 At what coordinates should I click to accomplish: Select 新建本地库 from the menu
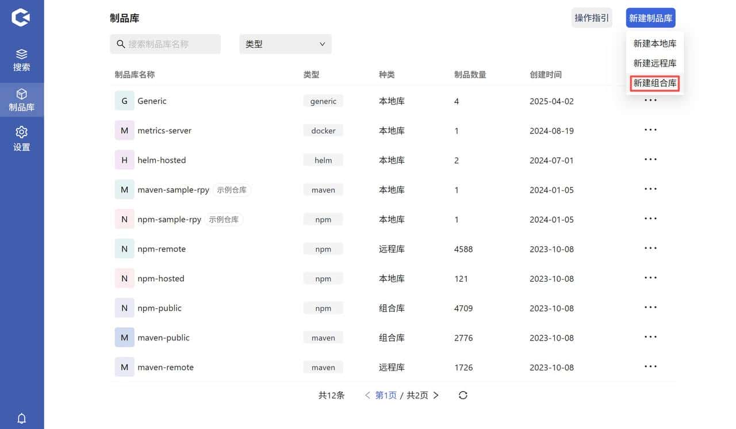654,43
